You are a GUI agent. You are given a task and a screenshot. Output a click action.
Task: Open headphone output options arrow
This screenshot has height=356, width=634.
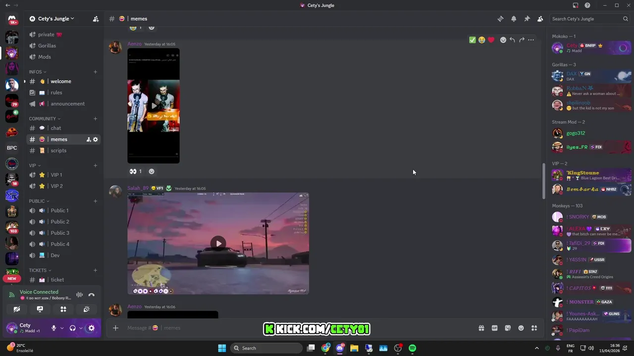click(x=81, y=328)
